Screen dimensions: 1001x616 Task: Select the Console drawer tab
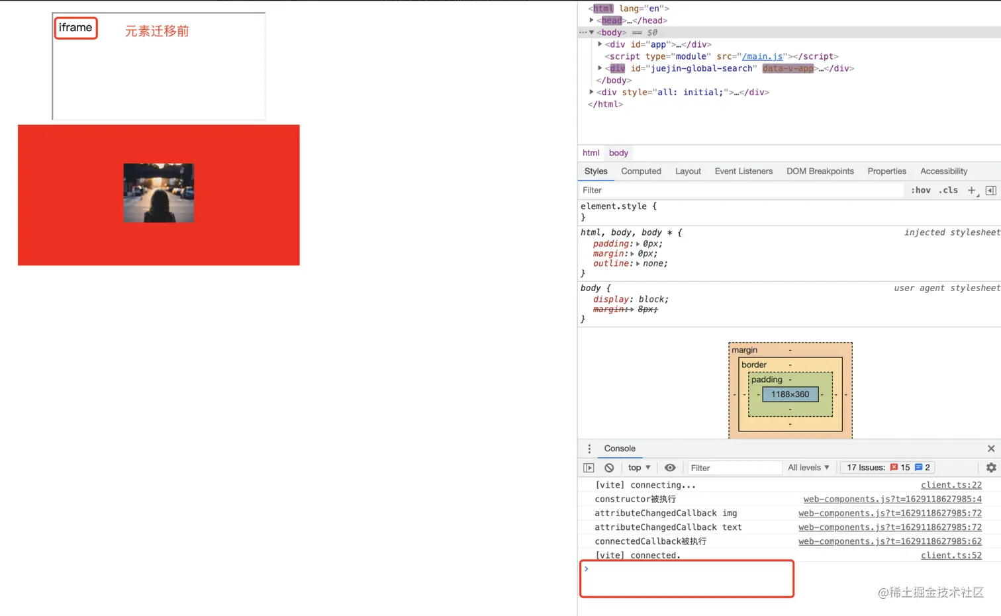pos(620,449)
